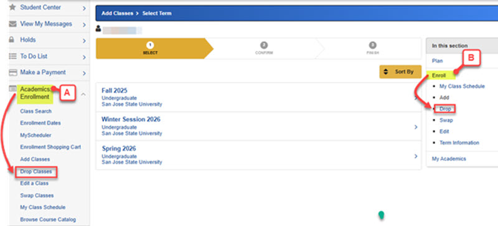
Task: Click the user profile icon under the header
Action: click(98, 29)
